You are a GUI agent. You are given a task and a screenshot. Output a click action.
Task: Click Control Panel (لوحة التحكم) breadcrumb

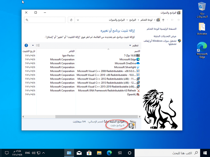(146, 20)
